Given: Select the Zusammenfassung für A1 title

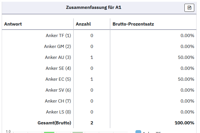Looking at the screenshot, I should pyautogui.click(x=94, y=7).
